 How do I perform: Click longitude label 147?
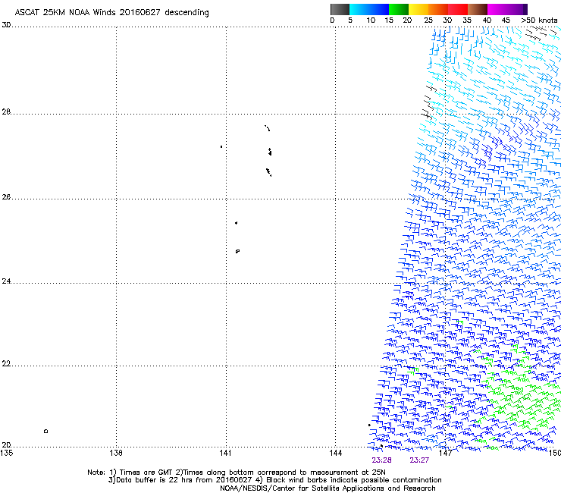coord(446,453)
